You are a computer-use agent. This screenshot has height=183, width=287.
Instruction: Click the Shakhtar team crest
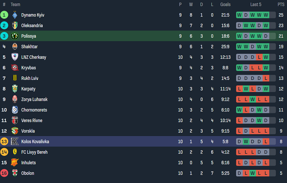click(x=15, y=47)
